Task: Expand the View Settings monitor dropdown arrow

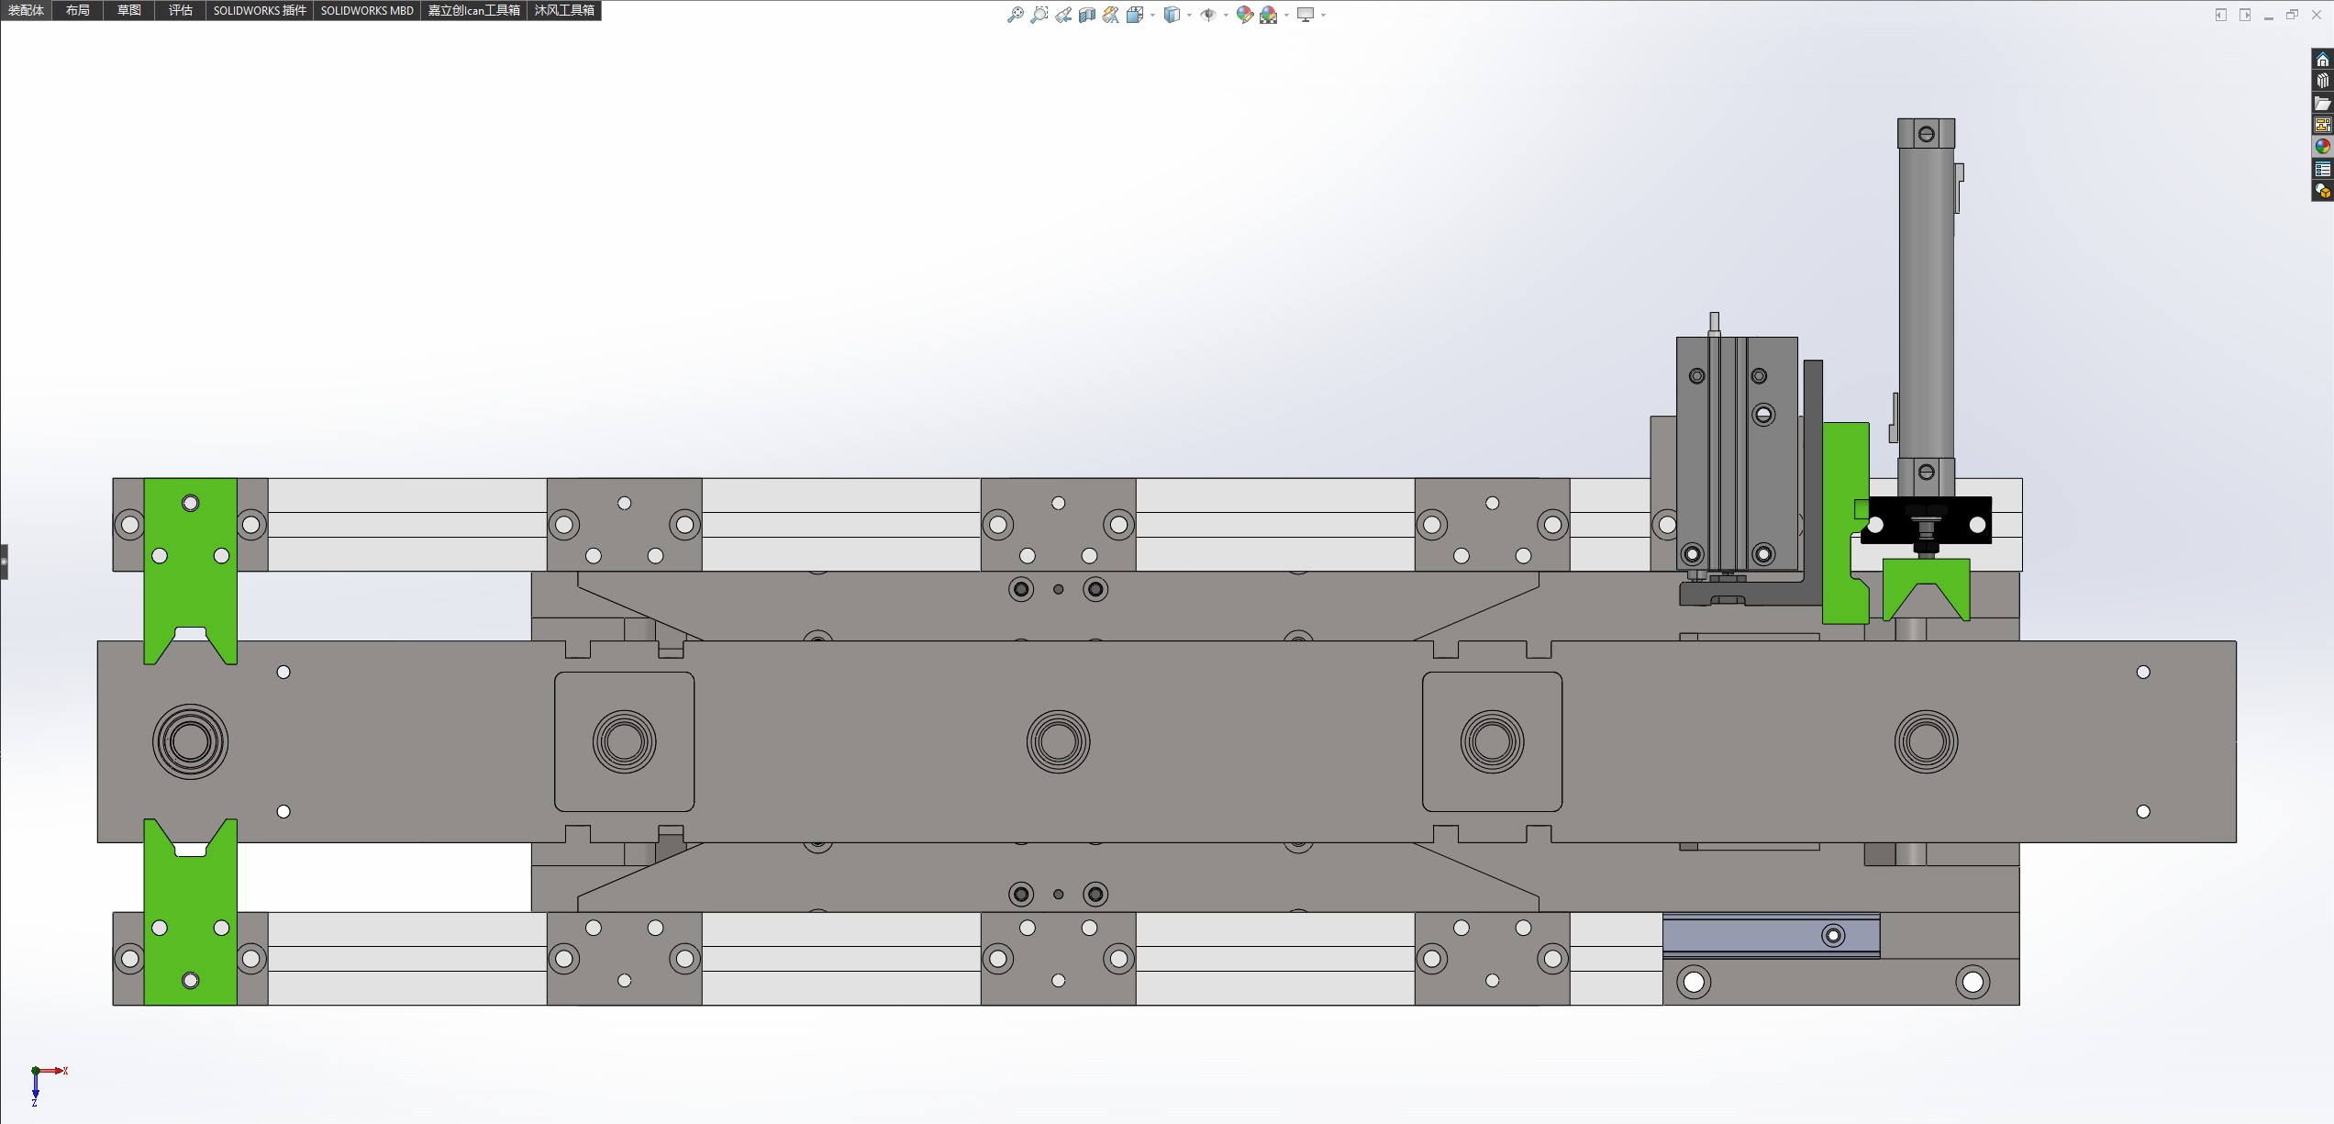Action: 1323,15
